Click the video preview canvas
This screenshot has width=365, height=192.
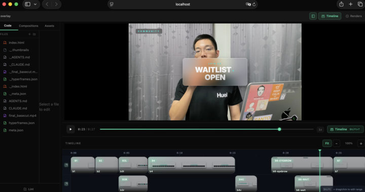pyautogui.click(x=215, y=72)
